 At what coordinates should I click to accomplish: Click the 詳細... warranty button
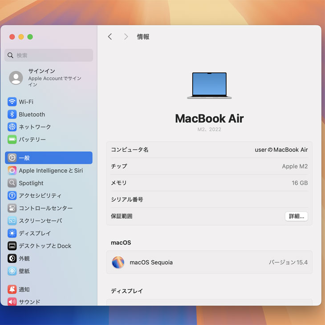pyautogui.click(x=296, y=216)
